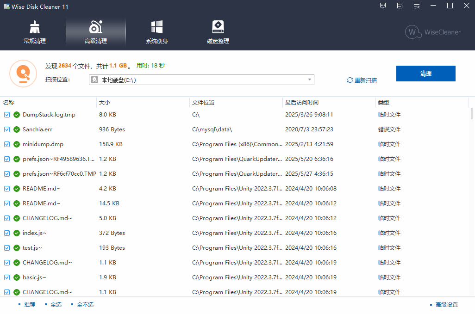Open the 磁盘整理 disk icon
This screenshot has width=475, height=314.
218,27
